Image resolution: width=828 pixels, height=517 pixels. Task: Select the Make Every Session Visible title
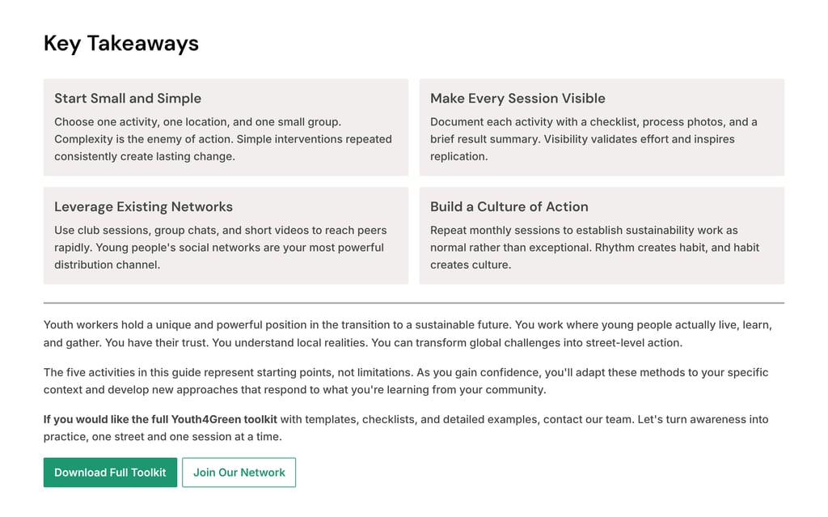pos(517,99)
